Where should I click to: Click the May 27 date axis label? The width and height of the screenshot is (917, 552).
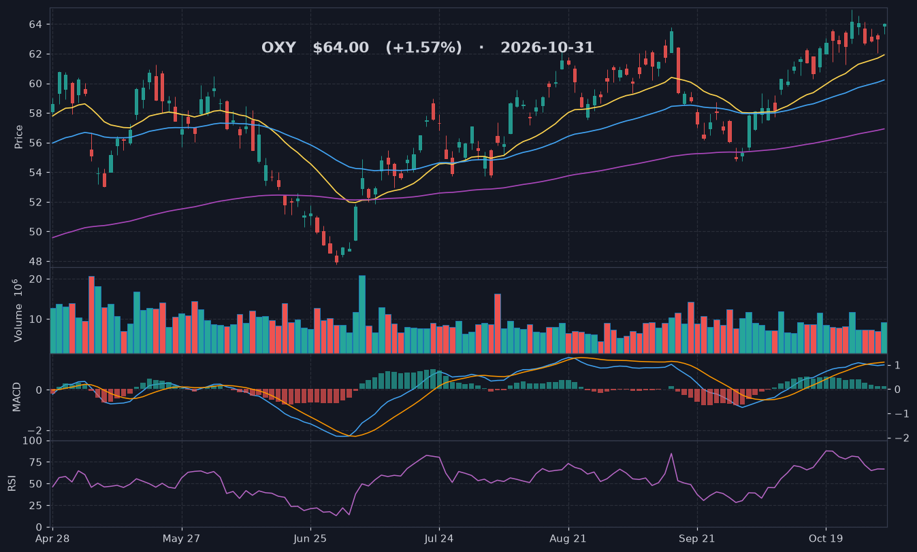[182, 538]
